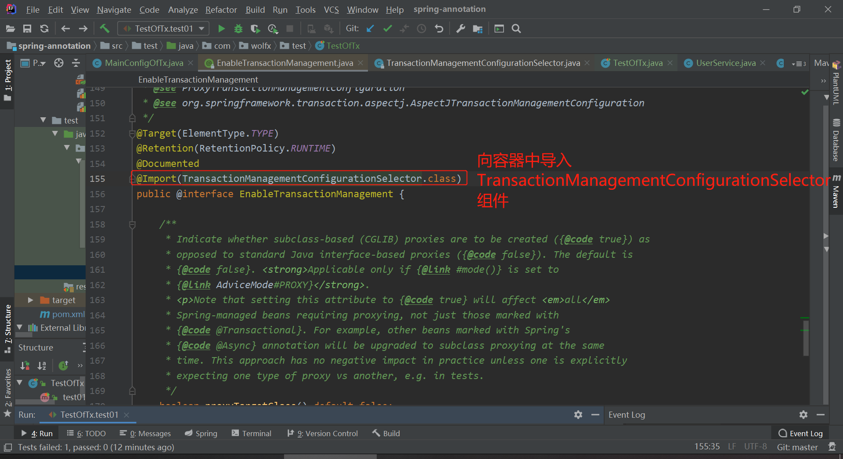Toggle the 1: Project side panel

click(x=7, y=80)
